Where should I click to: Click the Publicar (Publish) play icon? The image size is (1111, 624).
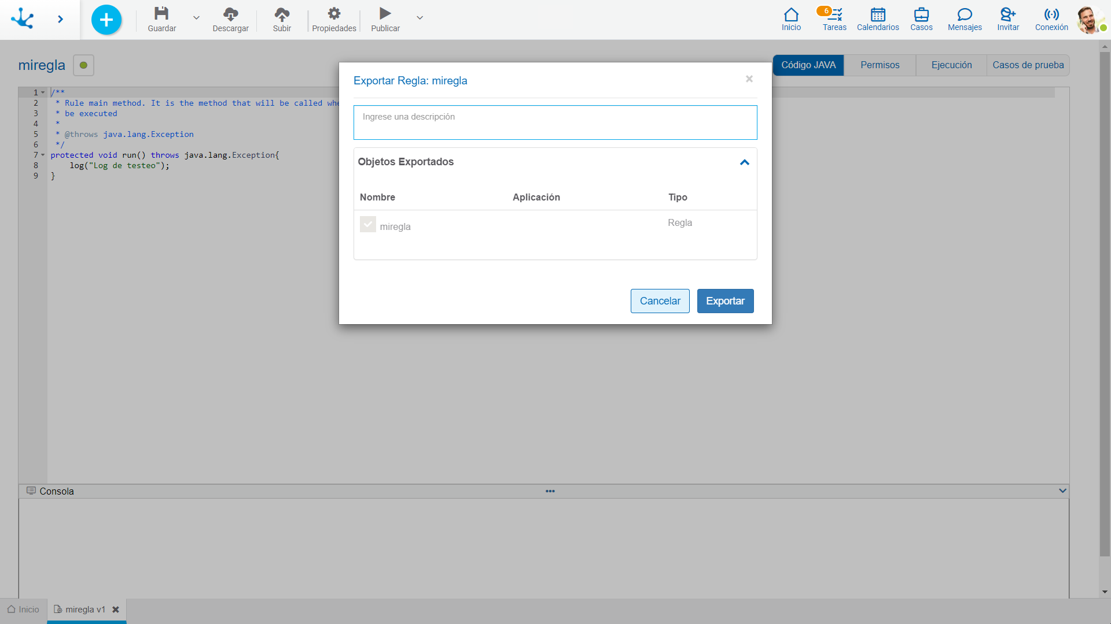[385, 14]
